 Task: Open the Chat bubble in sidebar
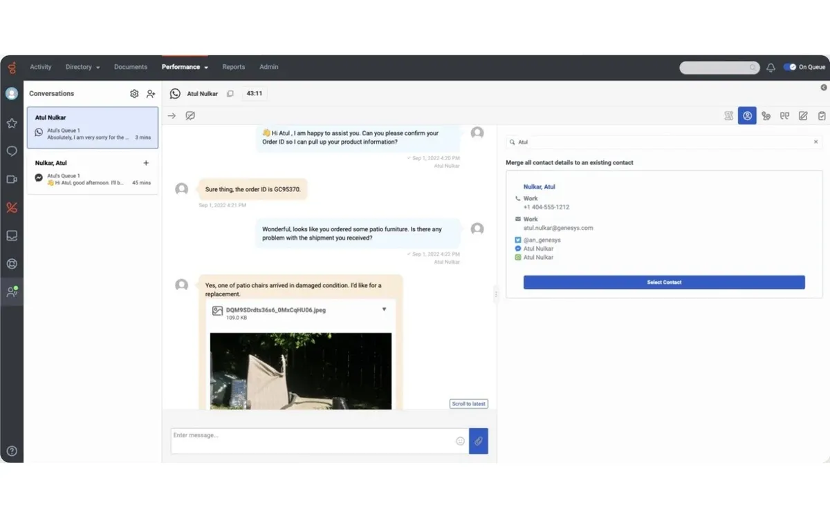pos(12,151)
